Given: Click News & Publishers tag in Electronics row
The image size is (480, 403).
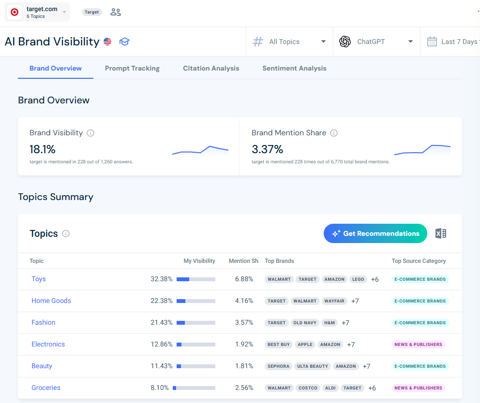Looking at the screenshot, I should pos(418,345).
